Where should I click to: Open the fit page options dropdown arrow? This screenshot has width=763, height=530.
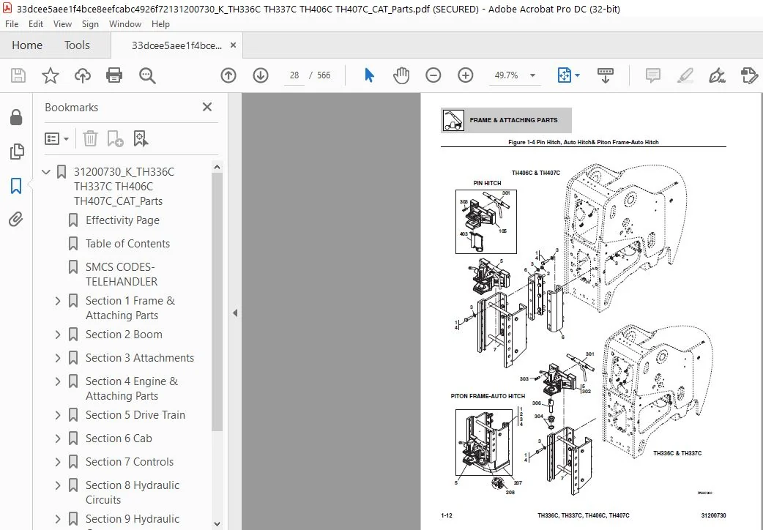coord(578,75)
